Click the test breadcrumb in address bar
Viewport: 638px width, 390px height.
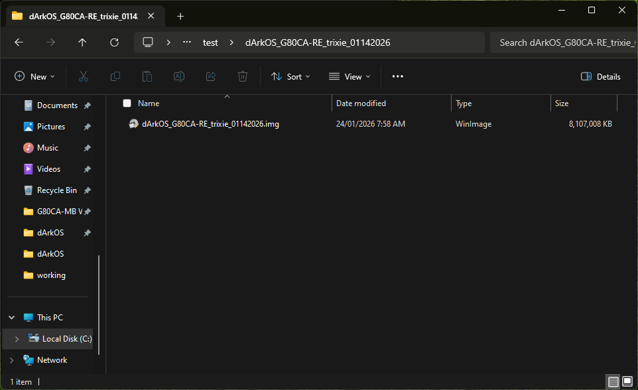pos(210,42)
